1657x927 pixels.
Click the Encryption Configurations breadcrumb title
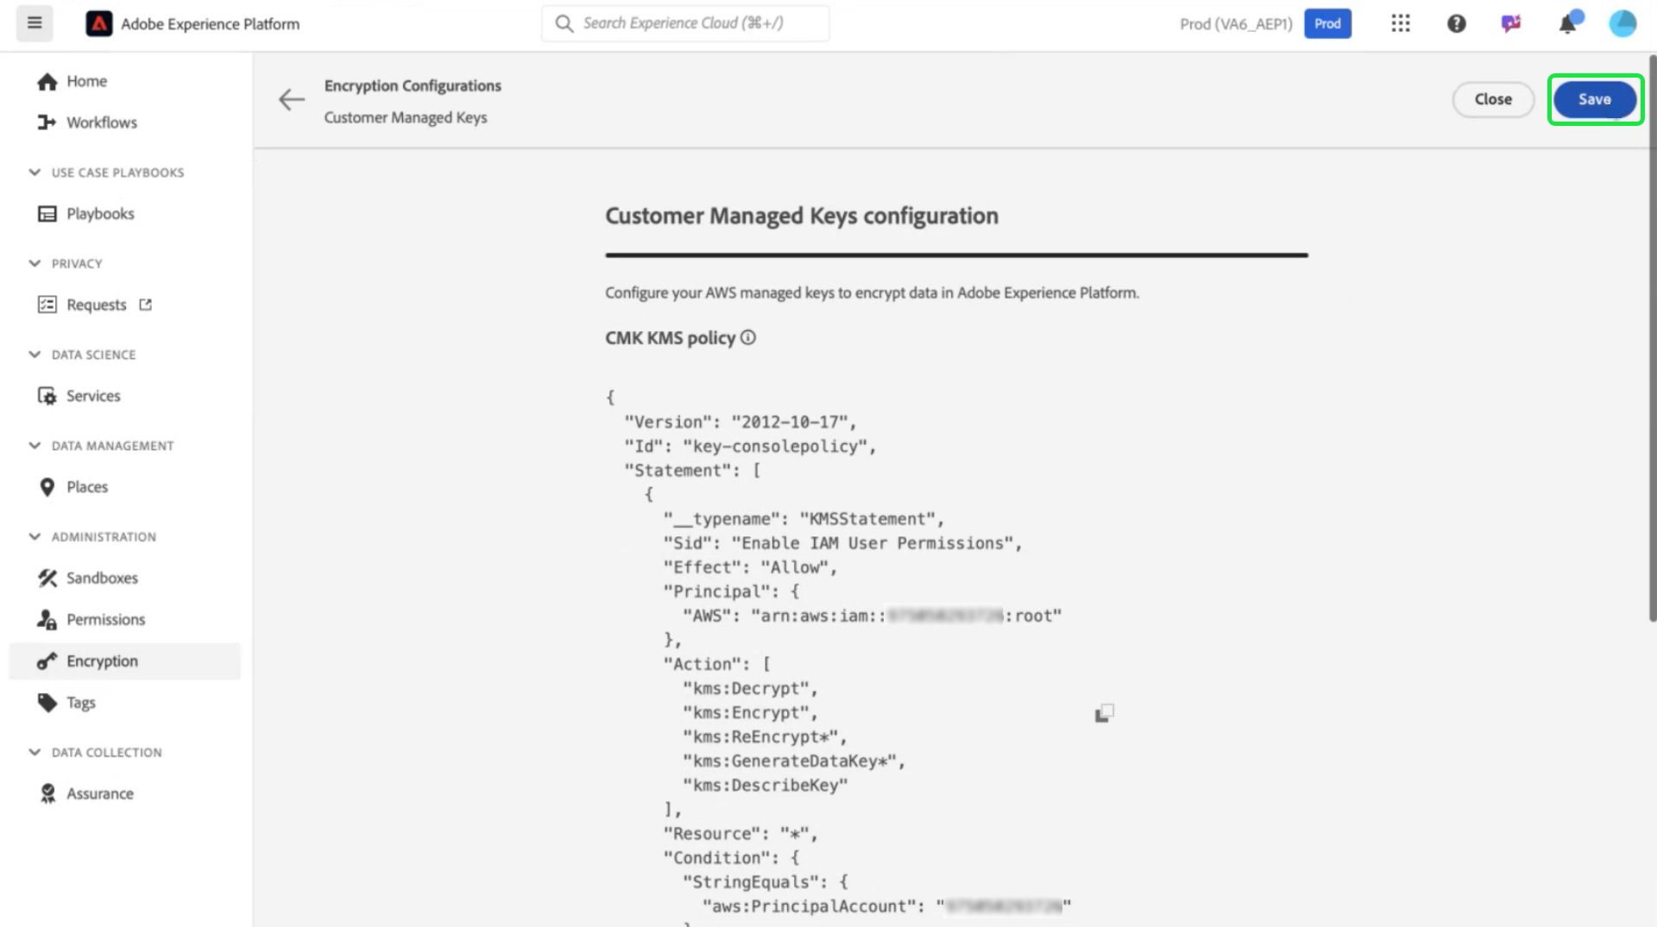point(413,85)
